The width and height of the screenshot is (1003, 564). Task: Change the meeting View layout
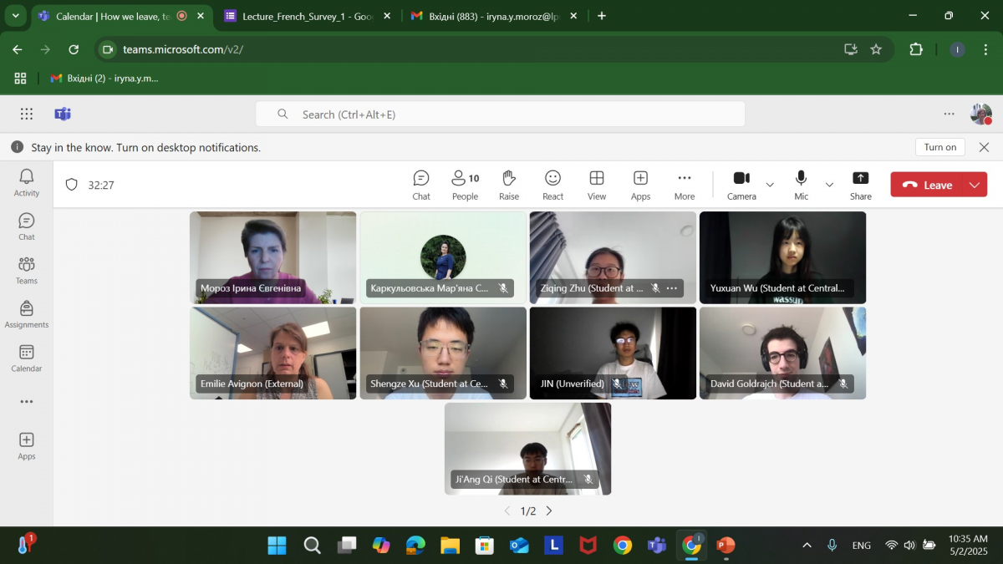(x=597, y=185)
